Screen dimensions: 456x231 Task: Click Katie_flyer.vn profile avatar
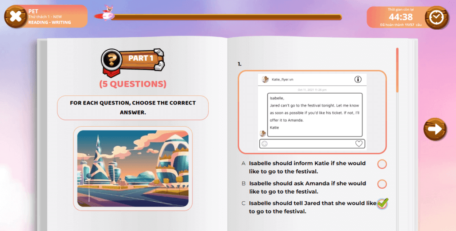pyautogui.click(x=265, y=80)
